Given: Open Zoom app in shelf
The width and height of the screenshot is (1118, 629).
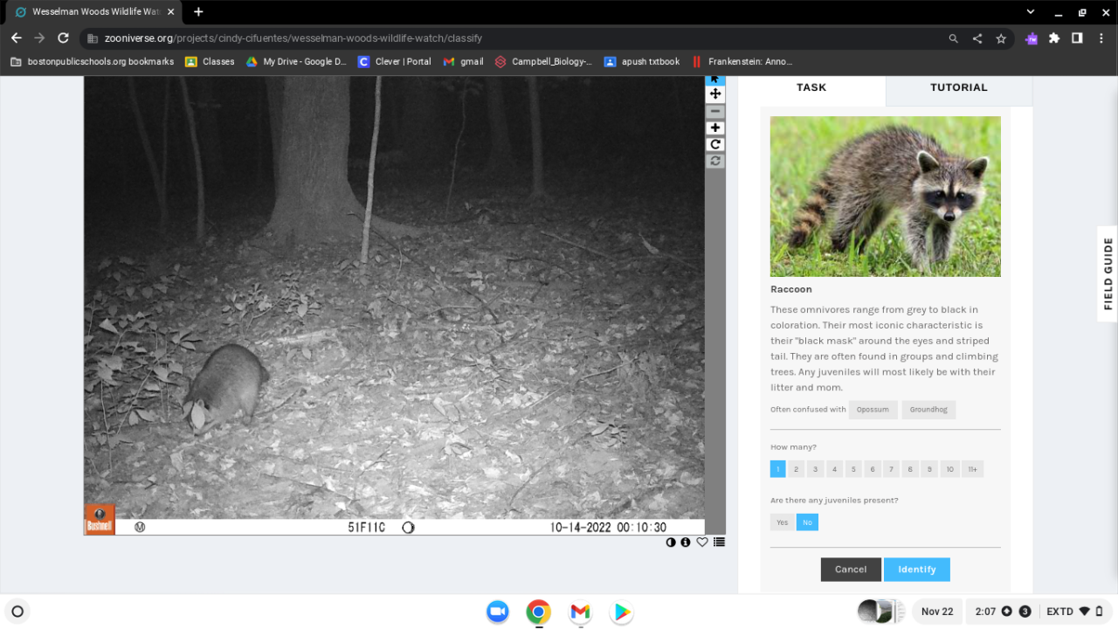Looking at the screenshot, I should [498, 612].
